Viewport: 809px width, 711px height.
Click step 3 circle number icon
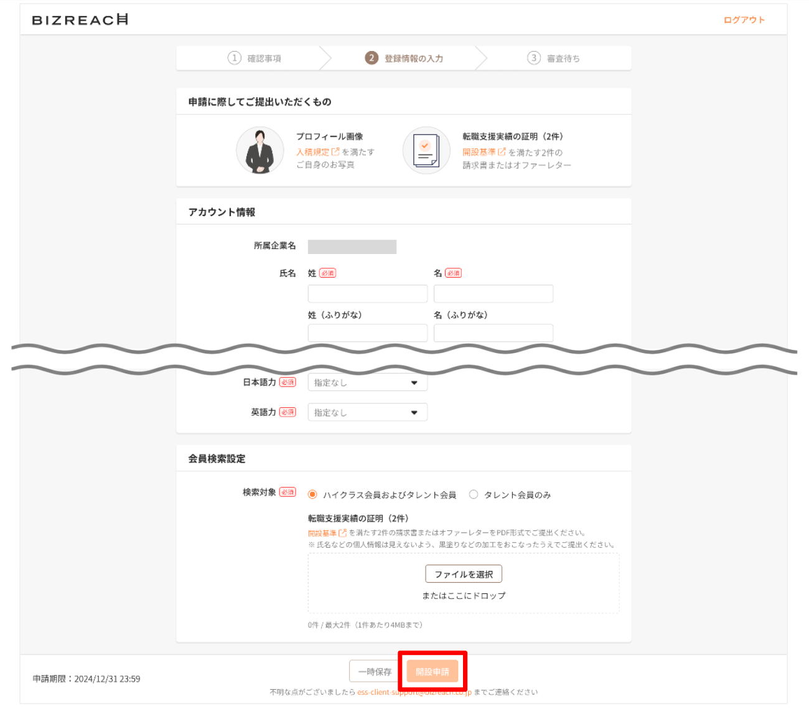pos(533,58)
